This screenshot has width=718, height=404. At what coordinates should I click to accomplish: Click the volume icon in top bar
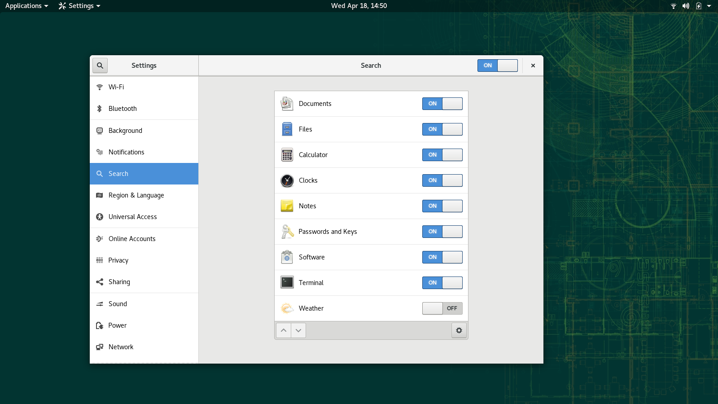(x=686, y=6)
